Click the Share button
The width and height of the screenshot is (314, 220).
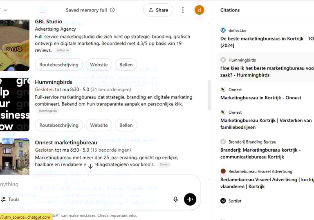coord(158,10)
